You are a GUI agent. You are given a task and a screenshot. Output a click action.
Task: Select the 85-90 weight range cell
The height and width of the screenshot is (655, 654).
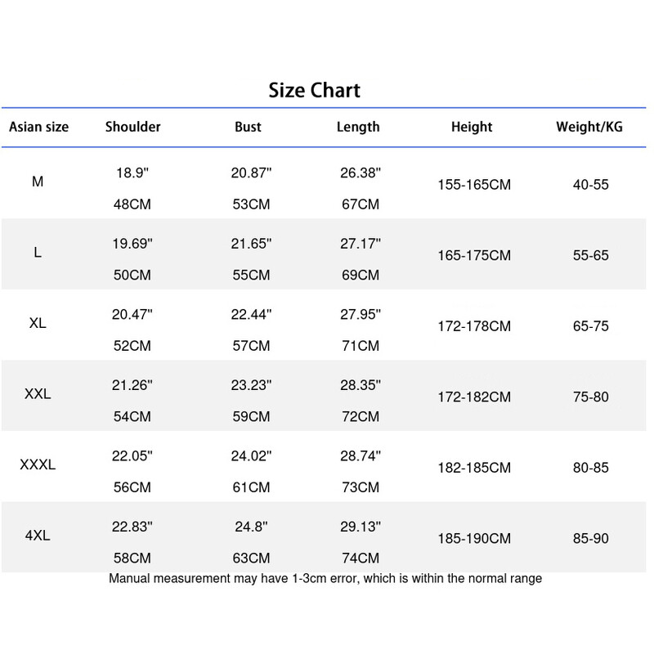point(590,539)
